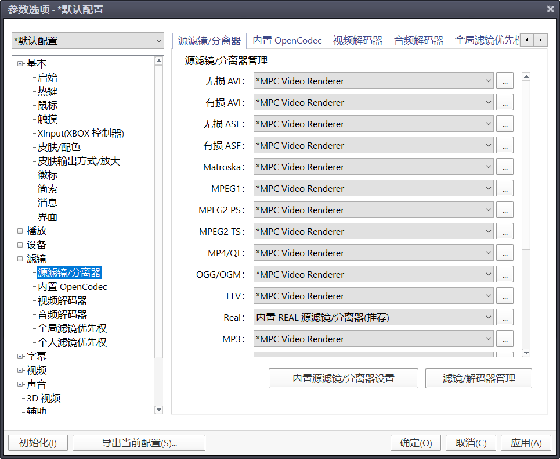Screen dimensions: 560x459
Task: Expand the 播放 tree node
Action: [20, 231]
